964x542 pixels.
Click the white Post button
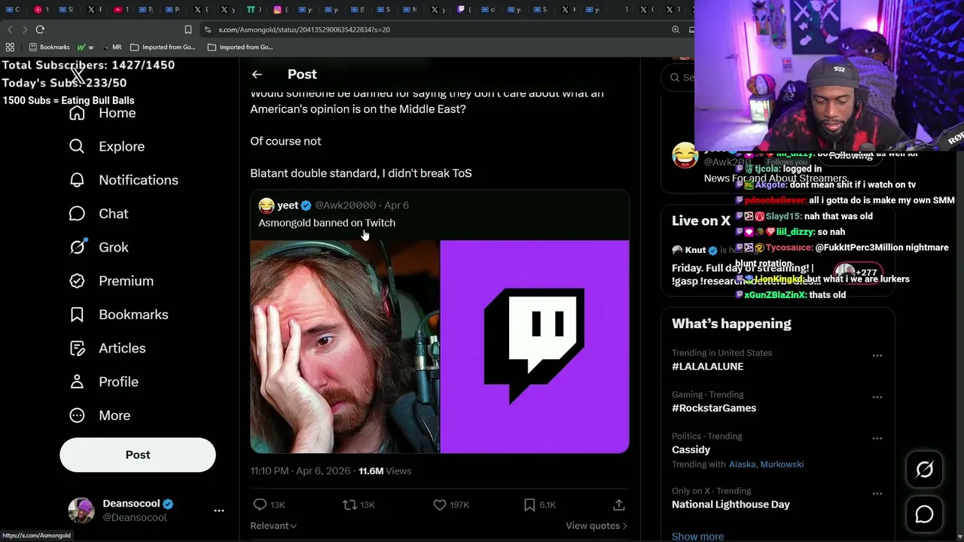[138, 455]
